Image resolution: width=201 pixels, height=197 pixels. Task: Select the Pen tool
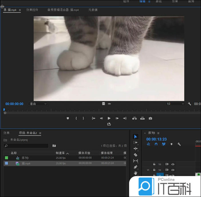pyautogui.click(x=136, y=167)
